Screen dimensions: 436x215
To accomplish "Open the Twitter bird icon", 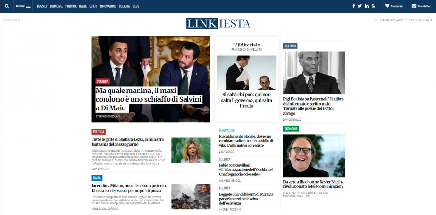I will (x=360, y=6).
